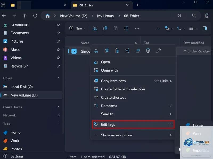Click the Copy icon in the main toolbar

105,28
